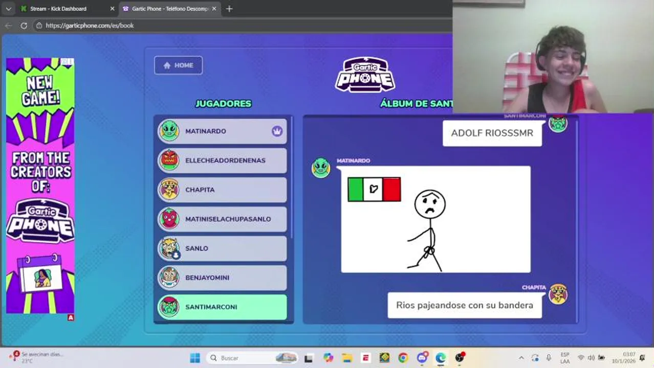654x368 pixels.
Task: Select player ELLECHEADORDENENAS in the list
Action: click(222, 160)
